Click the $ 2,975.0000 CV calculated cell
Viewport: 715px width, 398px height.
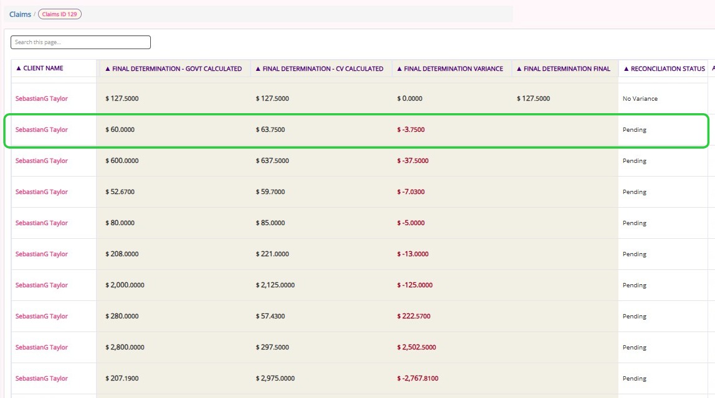tap(275, 379)
